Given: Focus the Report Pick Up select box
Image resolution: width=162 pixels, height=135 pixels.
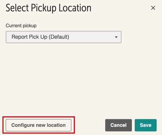Looking at the screenshot, I should click(64, 37).
